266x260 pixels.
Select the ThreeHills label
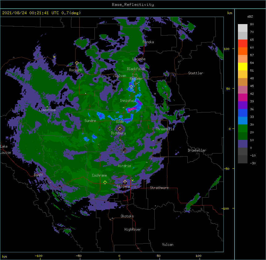pyautogui.click(x=165, y=129)
